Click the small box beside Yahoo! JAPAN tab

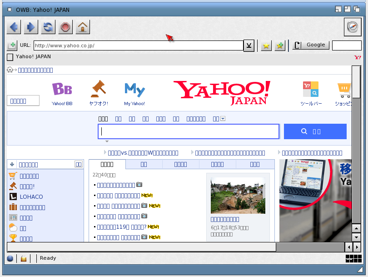pos(10,57)
